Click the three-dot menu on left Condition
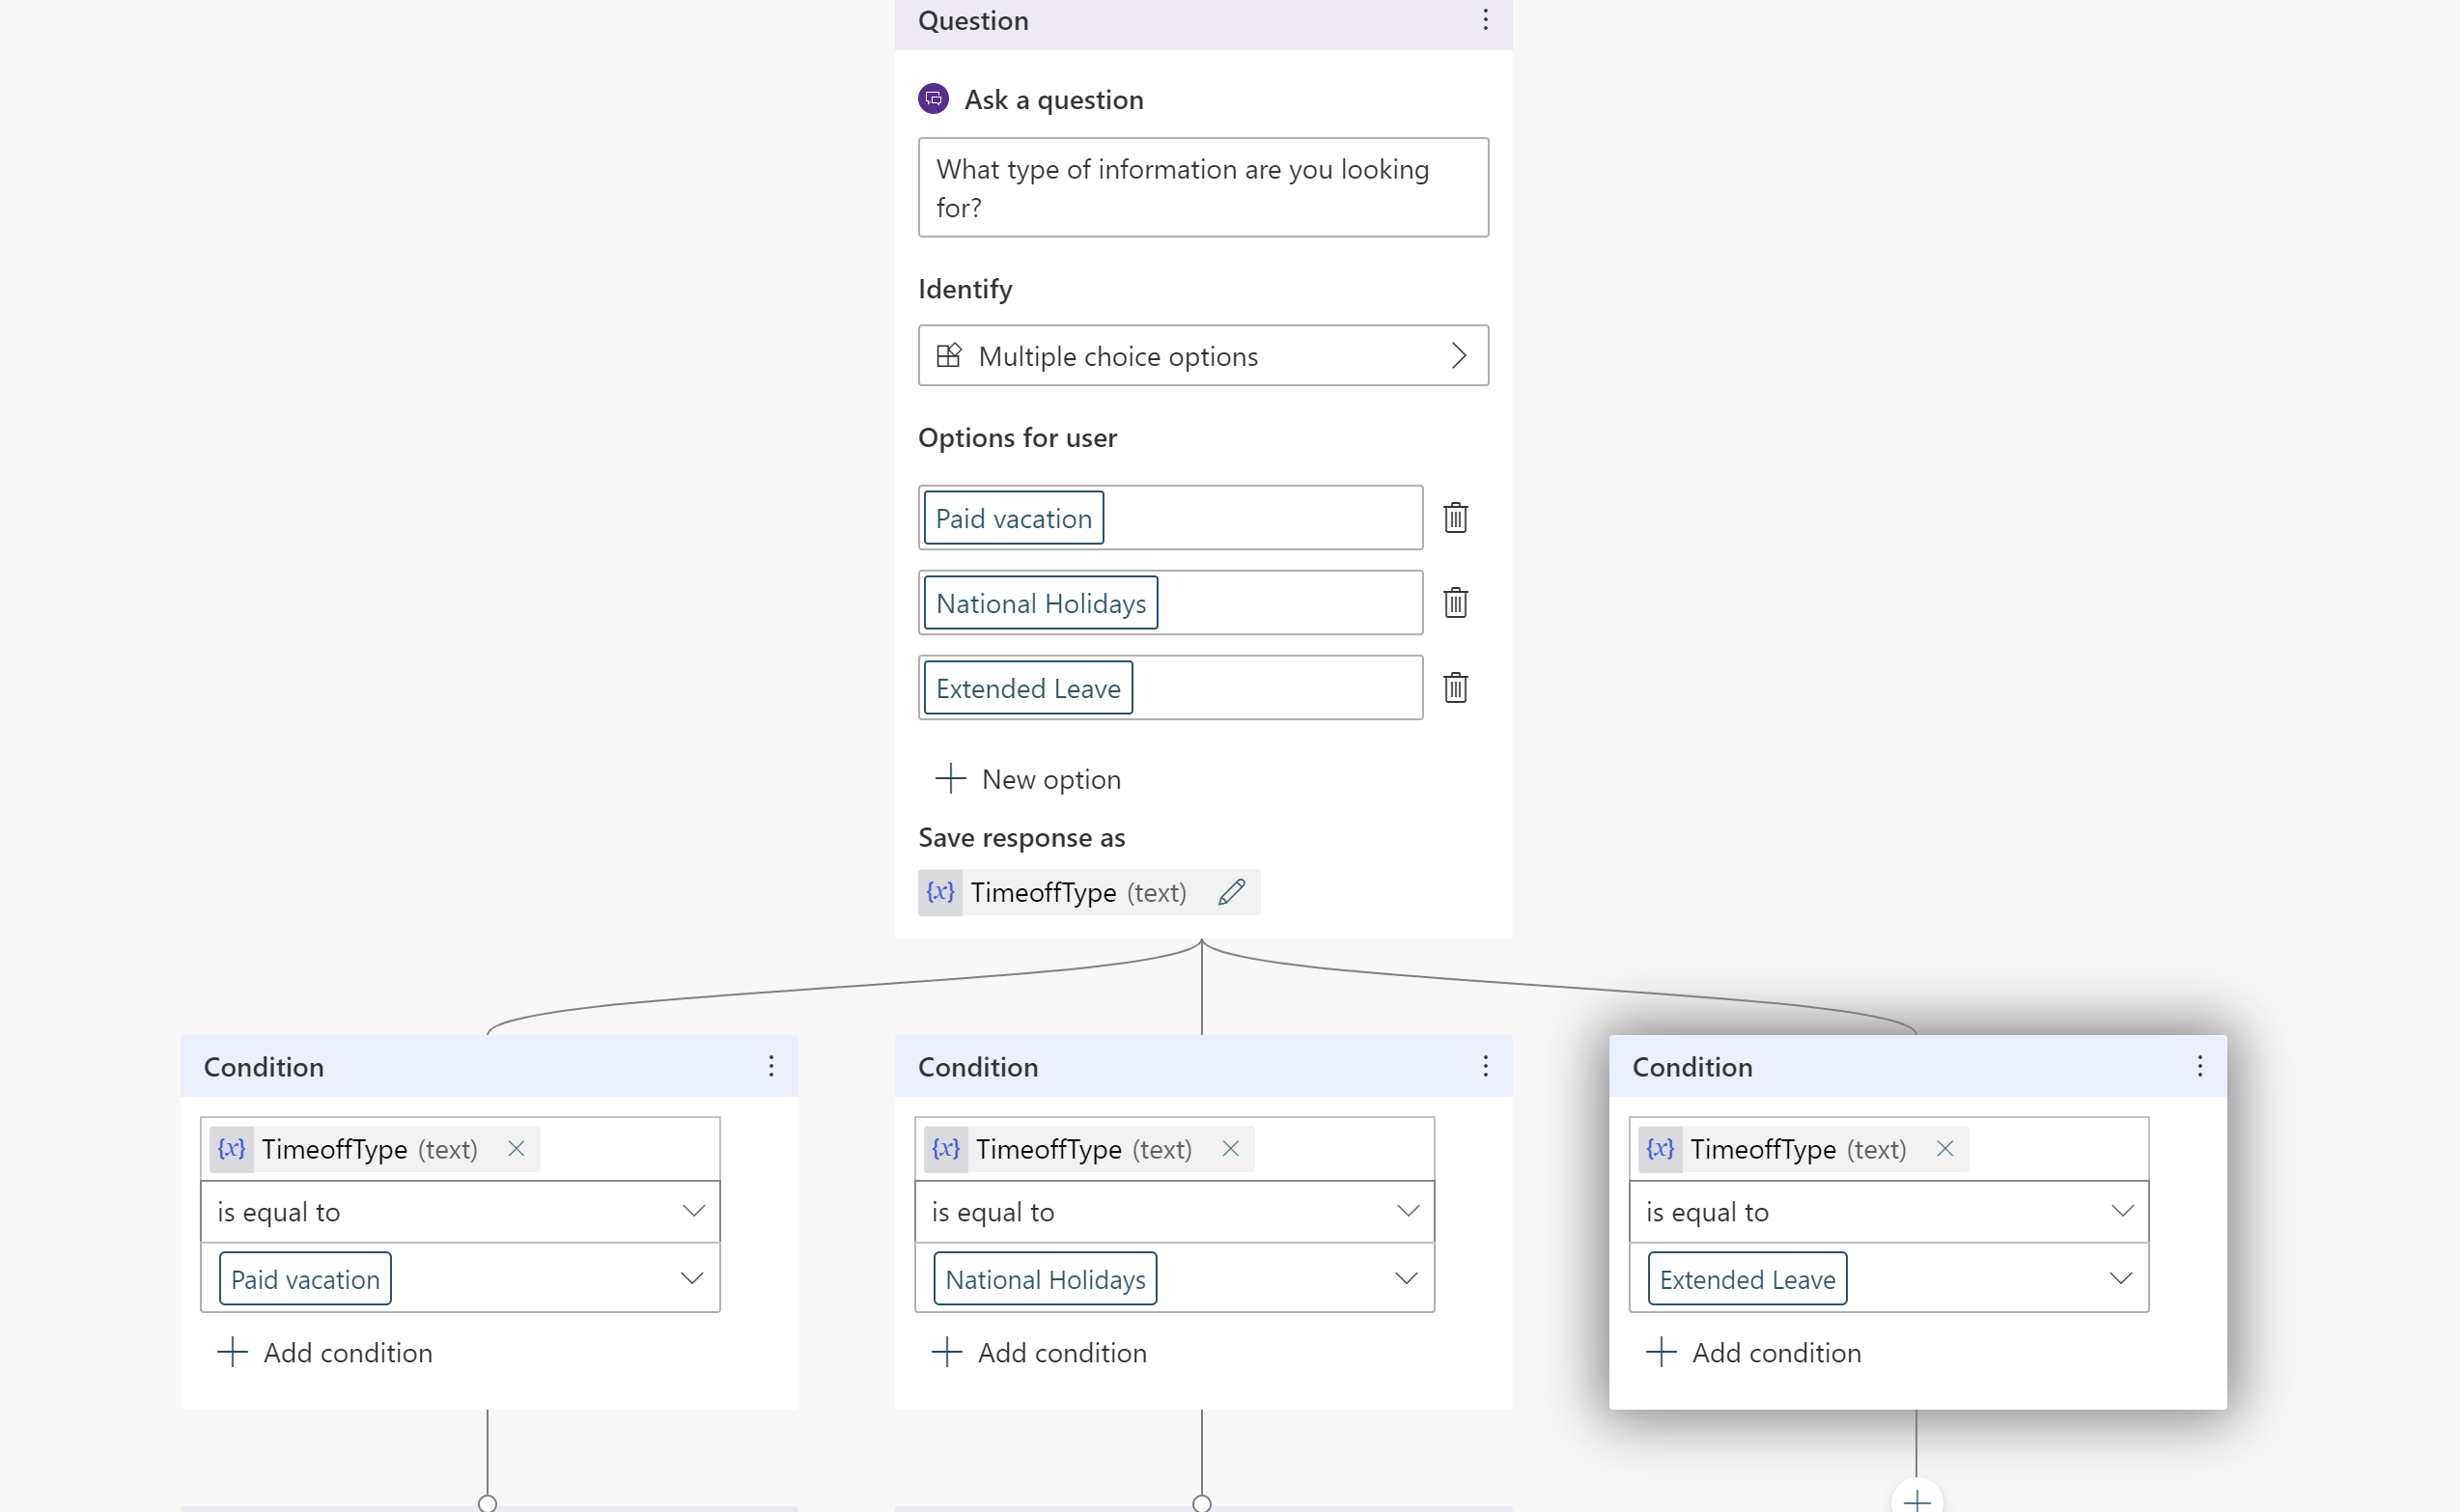The height and width of the screenshot is (1512, 2460). click(x=768, y=1067)
